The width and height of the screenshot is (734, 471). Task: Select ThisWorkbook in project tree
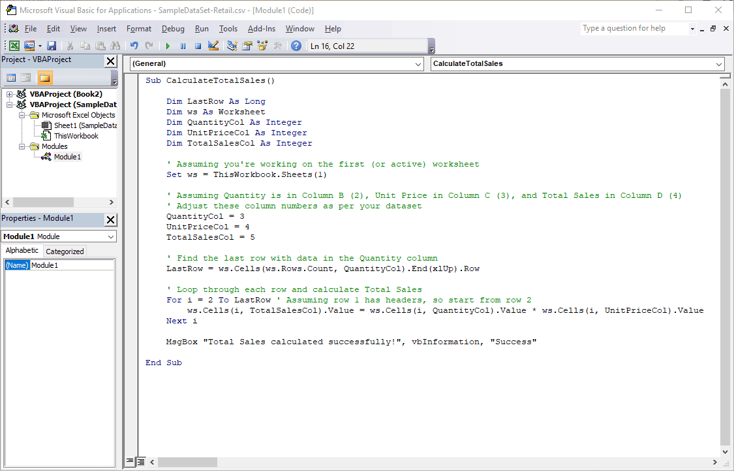click(76, 136)
